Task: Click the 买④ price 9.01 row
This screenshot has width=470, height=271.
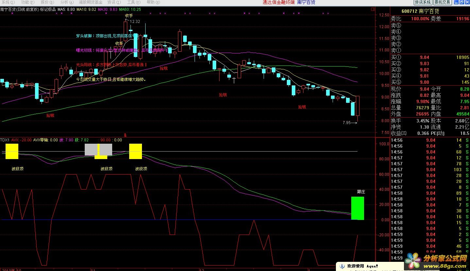Action: (x=430, y=76)
